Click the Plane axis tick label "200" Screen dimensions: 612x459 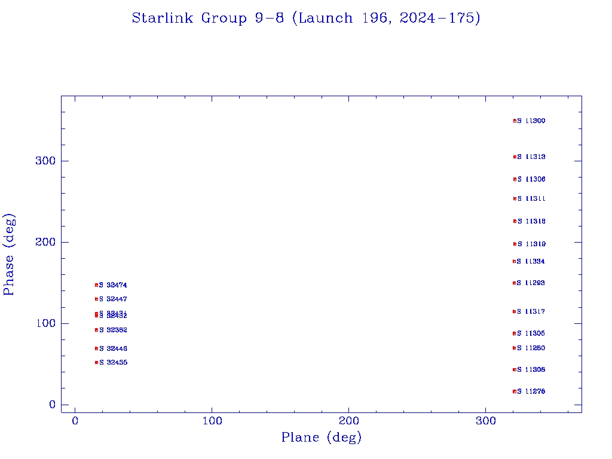click(x=349, y=421)
